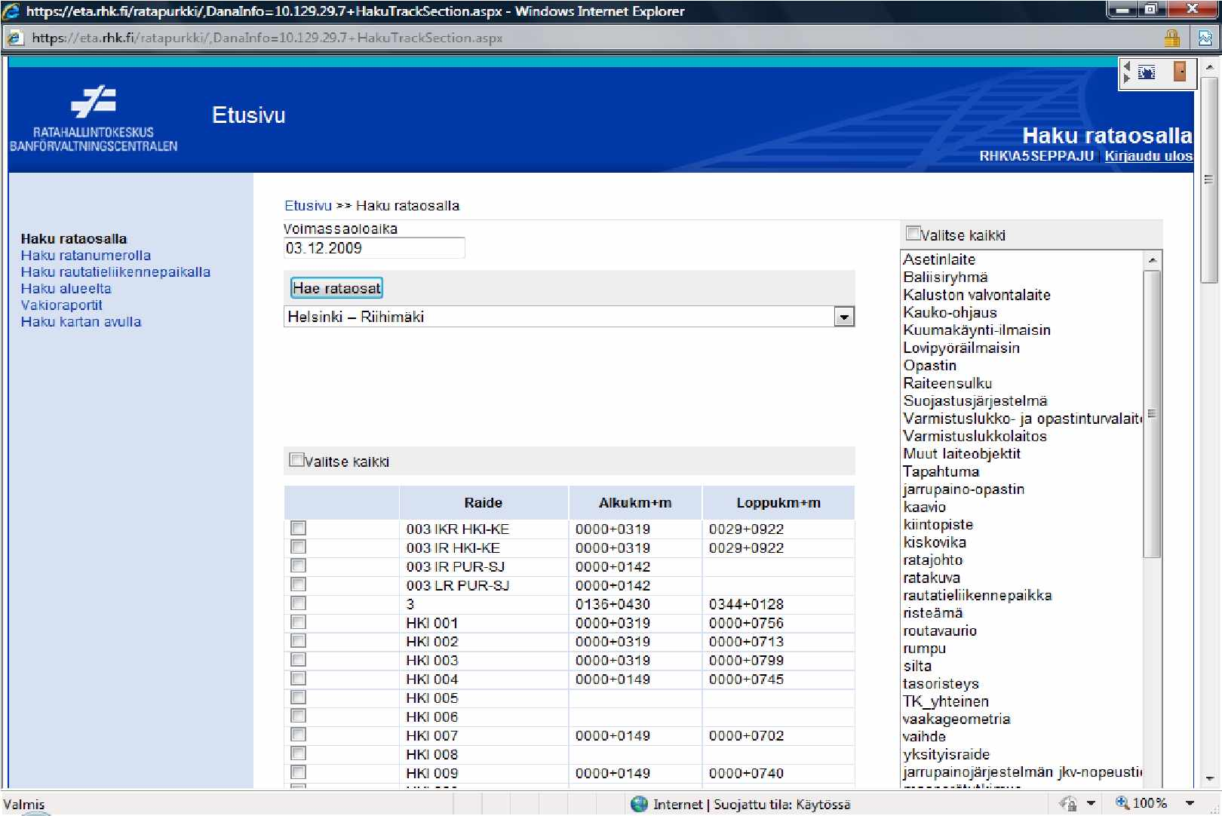
Task: Check the row HKI 007
Action: 298,735
